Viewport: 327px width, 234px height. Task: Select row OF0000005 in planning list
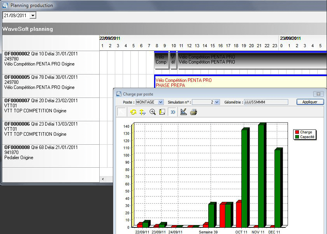pos(51,86)
